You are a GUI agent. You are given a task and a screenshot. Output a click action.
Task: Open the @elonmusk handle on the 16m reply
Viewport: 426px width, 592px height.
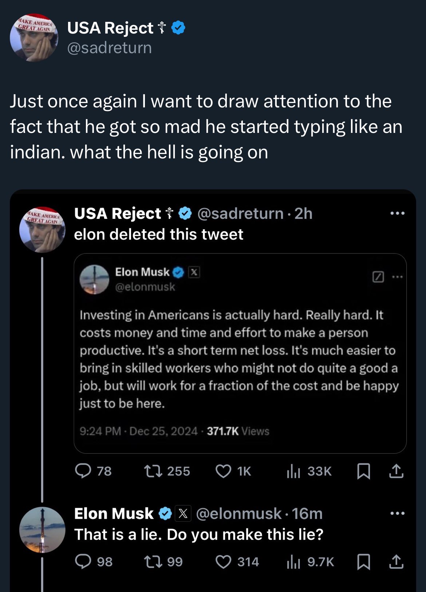tap(238, 514)
